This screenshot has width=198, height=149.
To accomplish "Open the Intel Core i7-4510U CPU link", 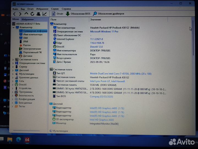I will pyautogui.click(x=121, y=74).
